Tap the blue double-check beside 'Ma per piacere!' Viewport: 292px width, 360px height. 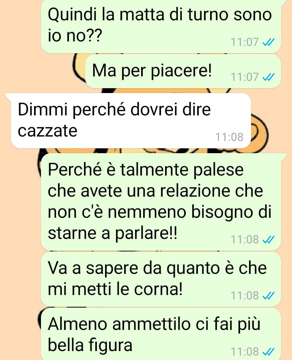(268, 77)
